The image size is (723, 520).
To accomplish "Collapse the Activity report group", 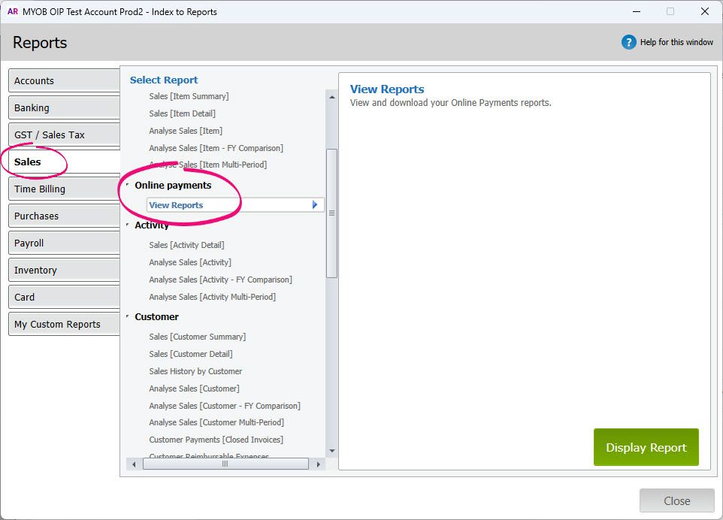I will [128, 225].
